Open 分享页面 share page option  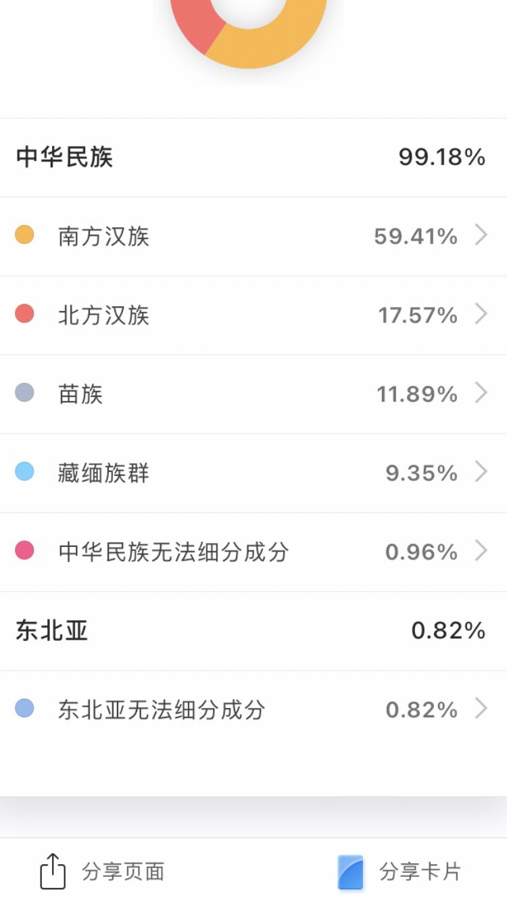click(x=101, y=872)
